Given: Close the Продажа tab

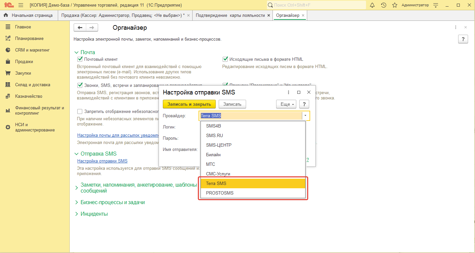Looking at the screenshot, I should [x=188, y=16].
